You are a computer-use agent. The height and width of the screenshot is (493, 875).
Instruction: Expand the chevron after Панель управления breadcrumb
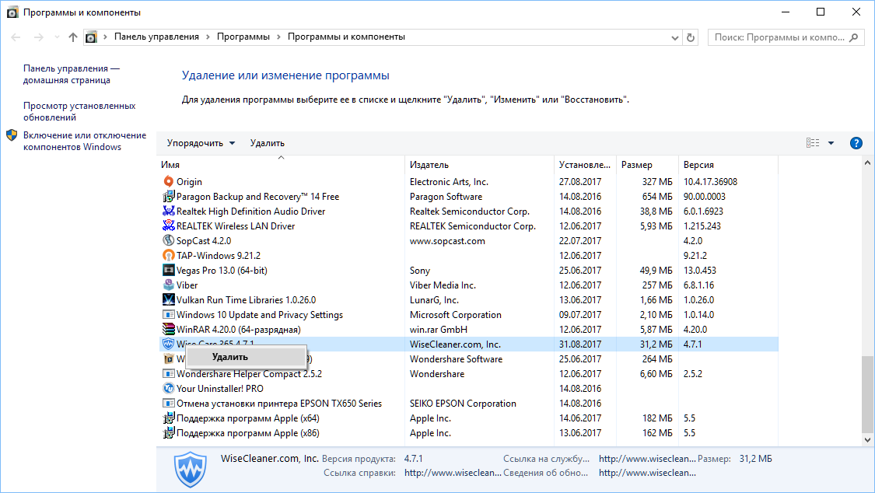[x=208, y=37]
